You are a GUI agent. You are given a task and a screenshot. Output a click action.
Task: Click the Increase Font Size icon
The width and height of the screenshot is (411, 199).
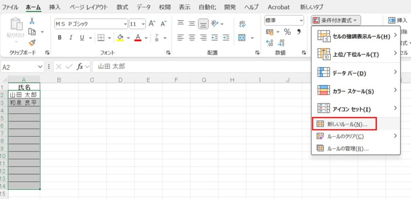152,24
